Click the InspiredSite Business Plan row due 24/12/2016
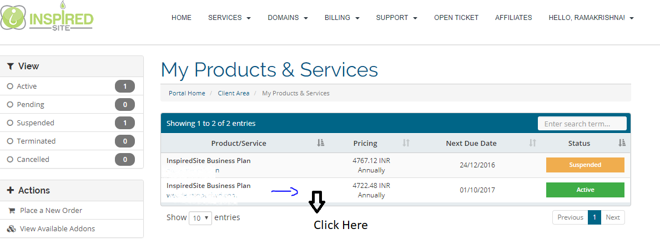The width and height of the screenshot is (660, 239). click(396, 165)
